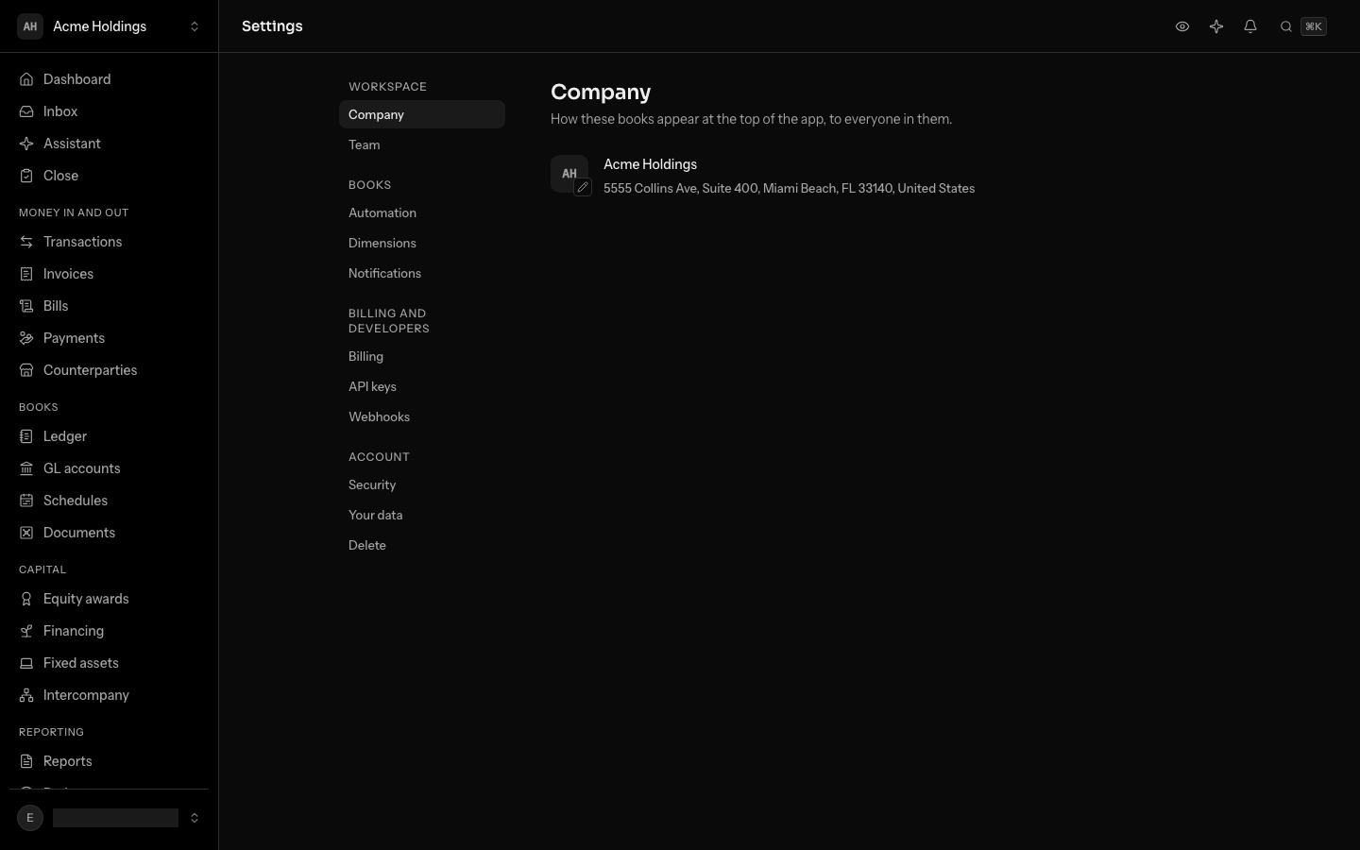Screen dimensions: 1360x850
Task: Open Security account settings
Action: [x=422, y=484]
